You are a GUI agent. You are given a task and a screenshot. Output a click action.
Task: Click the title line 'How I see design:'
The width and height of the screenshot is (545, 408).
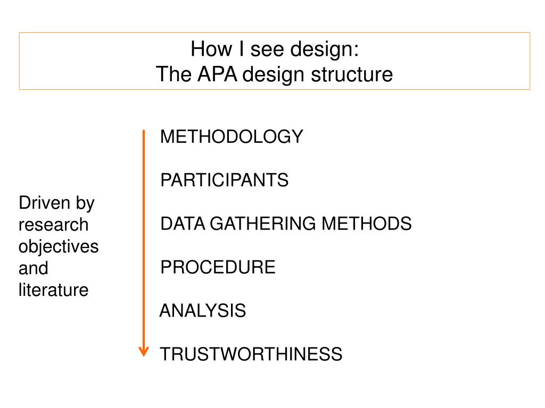275,49
